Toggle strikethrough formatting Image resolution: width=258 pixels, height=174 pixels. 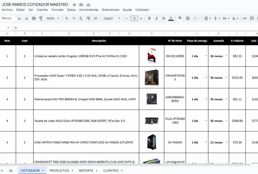pyautogui.click(x=164, y=18)
